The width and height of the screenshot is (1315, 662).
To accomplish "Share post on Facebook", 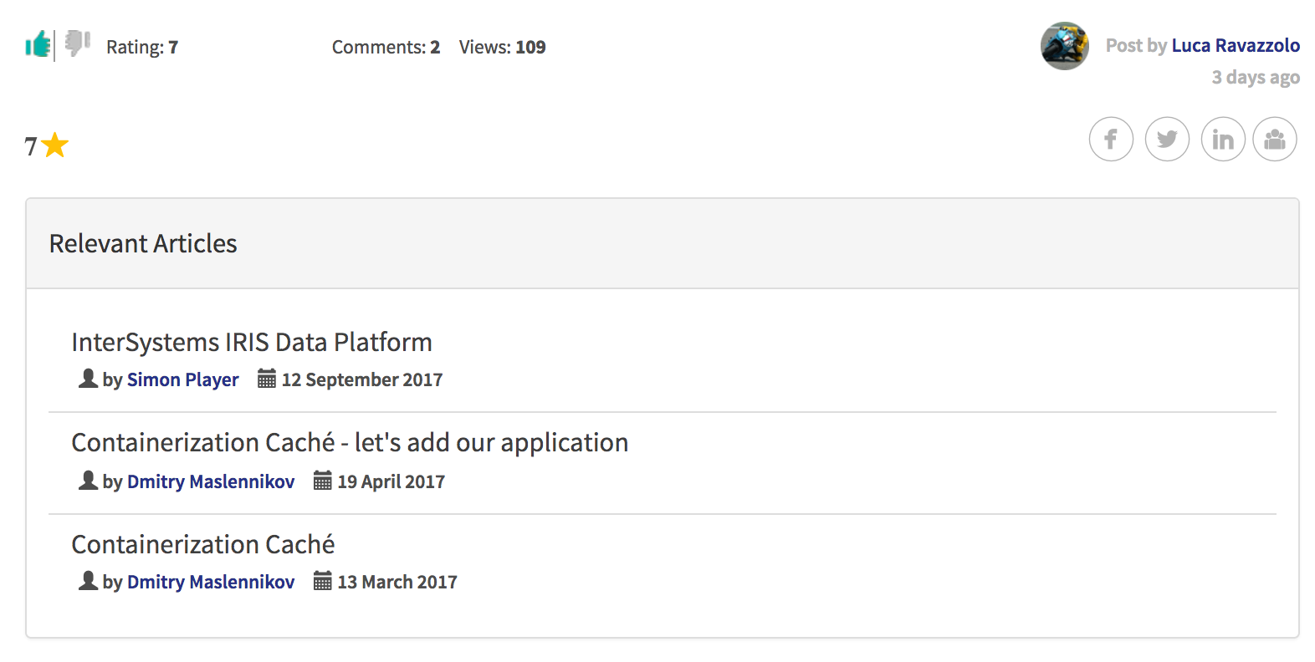I will (x=1111, y=139).
